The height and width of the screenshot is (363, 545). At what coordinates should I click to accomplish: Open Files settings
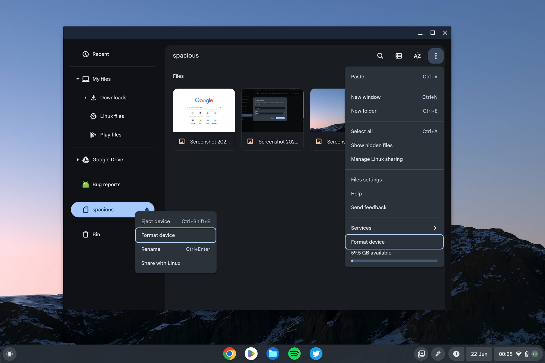pyautogui.click(x=394, y=180)
